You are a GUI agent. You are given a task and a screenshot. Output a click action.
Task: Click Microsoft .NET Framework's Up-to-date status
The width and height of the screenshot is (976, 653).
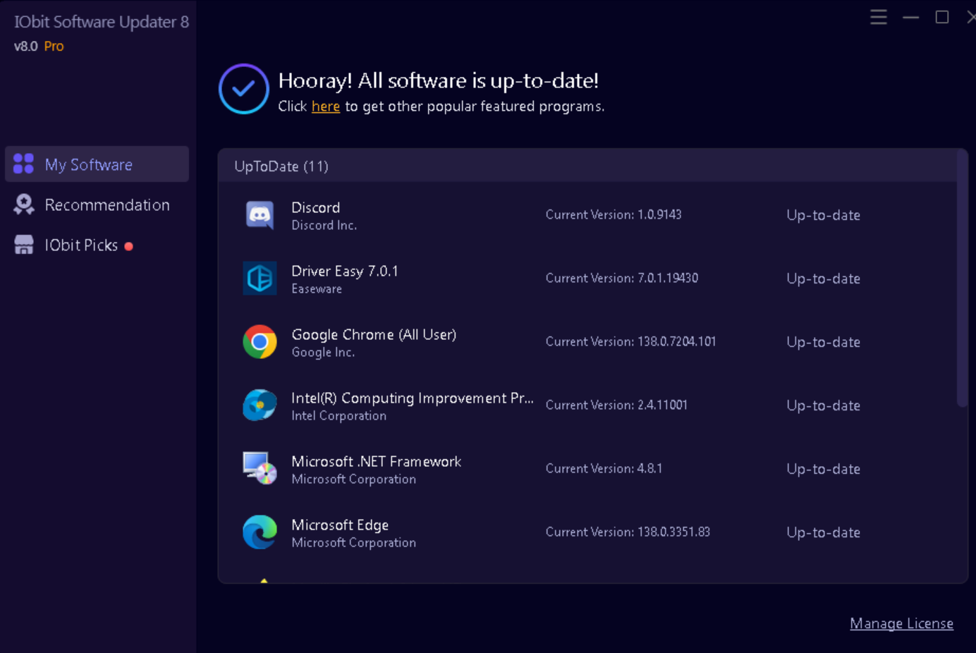click(x=823, y=469)
